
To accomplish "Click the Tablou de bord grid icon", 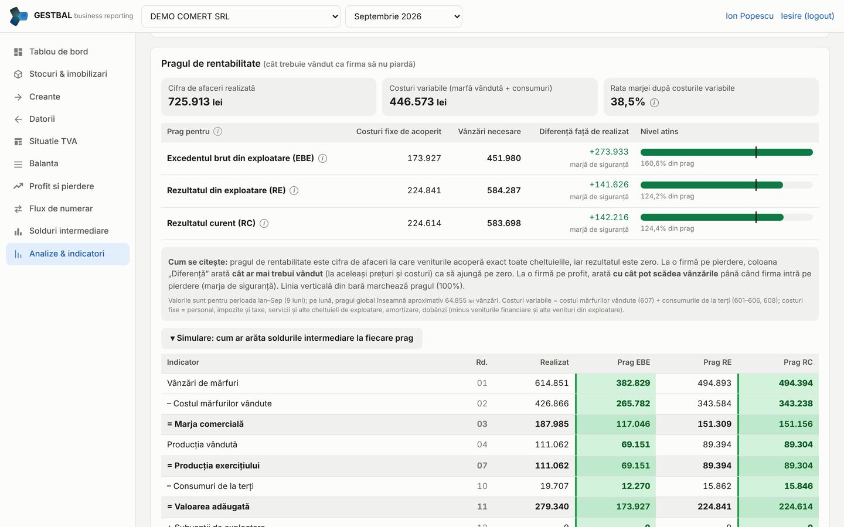I will [x=18, y=52].
